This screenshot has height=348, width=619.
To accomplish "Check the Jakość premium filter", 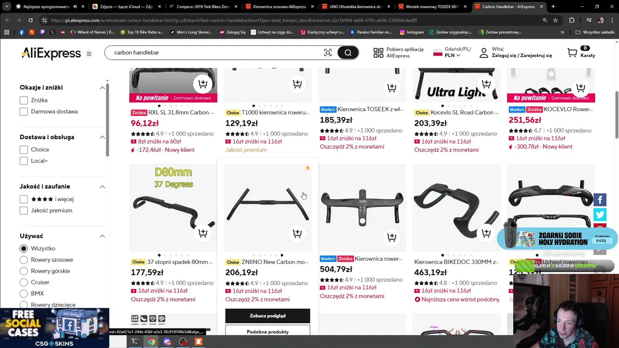I will pos(24,211).
